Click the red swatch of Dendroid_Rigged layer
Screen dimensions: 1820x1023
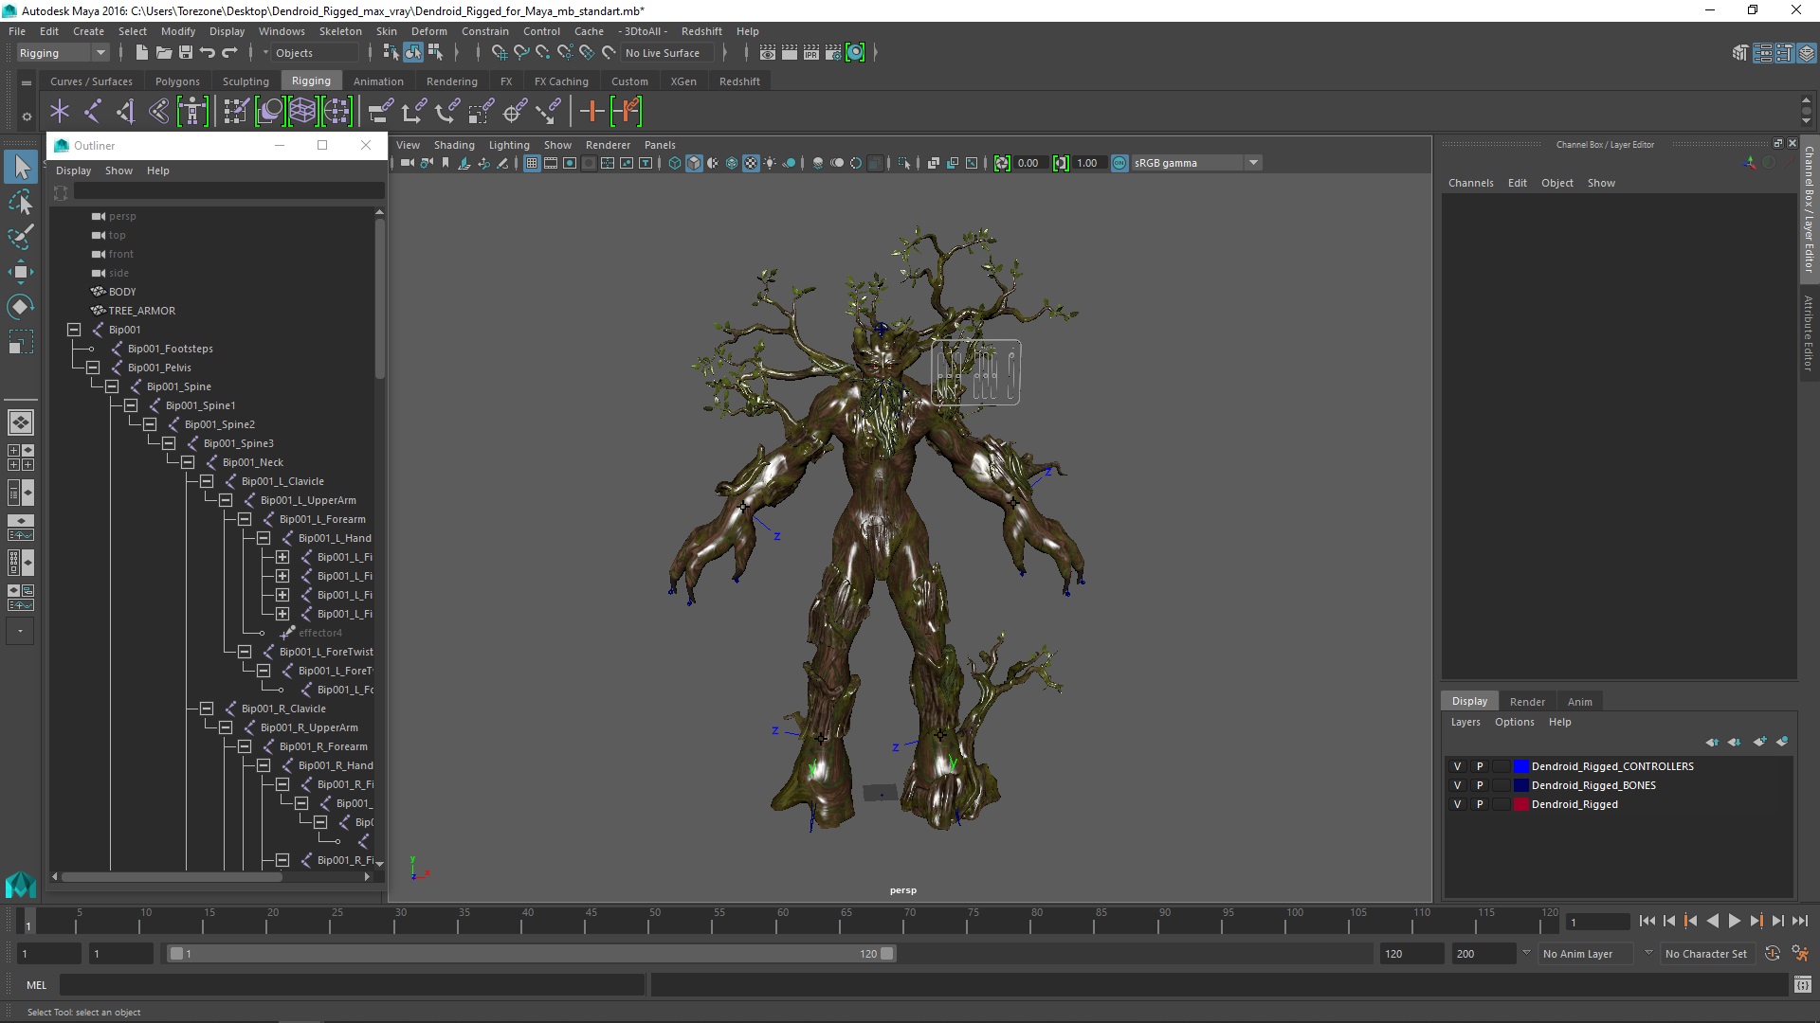(1520, 804)
